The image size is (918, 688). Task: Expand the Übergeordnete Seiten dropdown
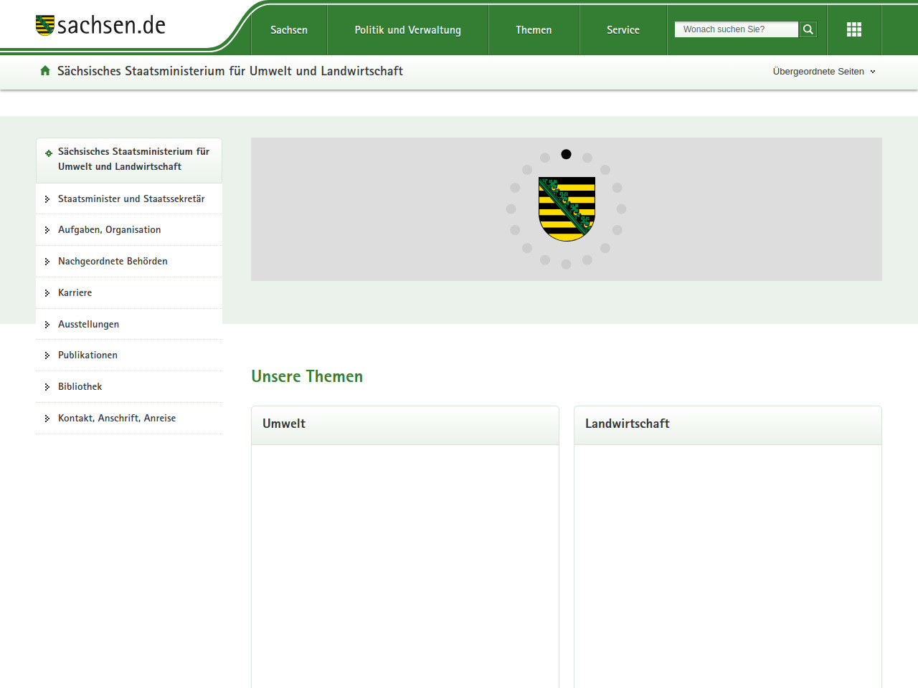pos(823,72)
